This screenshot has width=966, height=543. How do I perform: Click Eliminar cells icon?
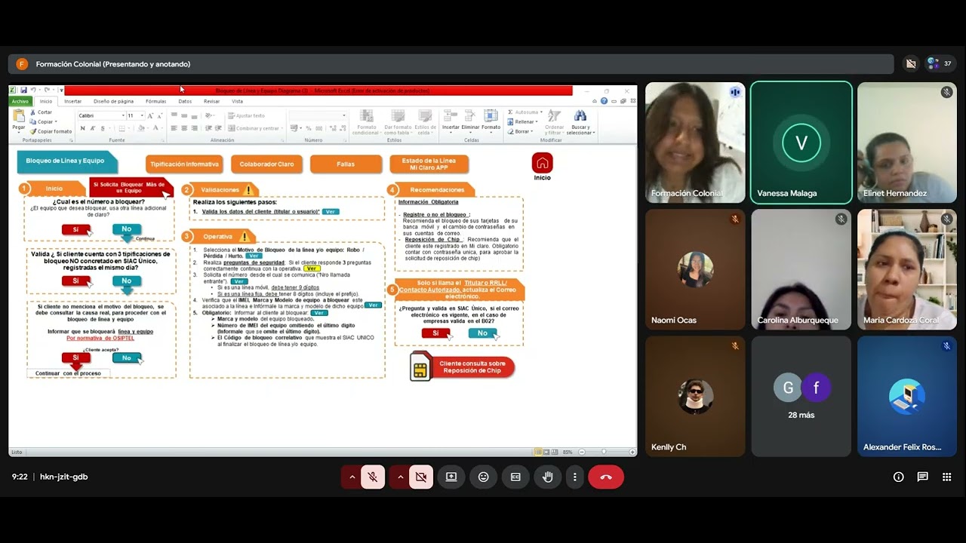click(470, 121)
